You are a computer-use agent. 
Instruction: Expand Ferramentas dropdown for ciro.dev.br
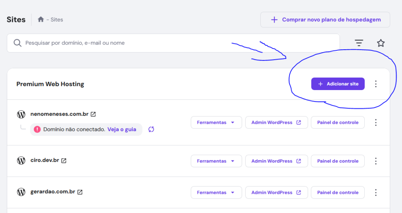coord(216,161)
